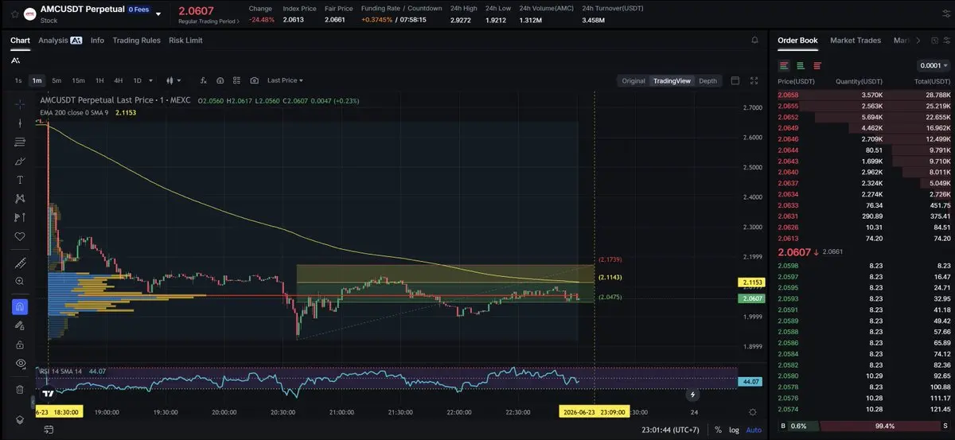The height and width of the screenshot is (440, 955).
Task: Click the 2.0598 bid price row
Action: coord(863,265)
